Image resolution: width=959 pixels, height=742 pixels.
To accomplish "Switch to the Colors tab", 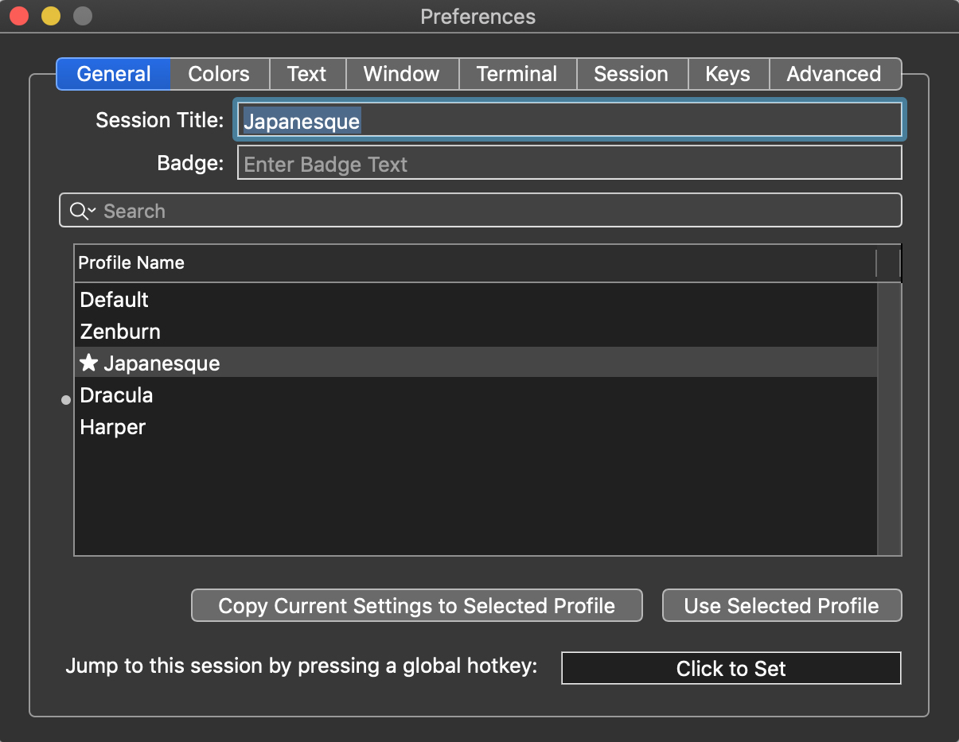I will 219,74.
